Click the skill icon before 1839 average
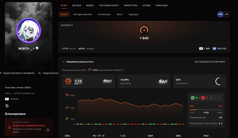The width and height of the screenshot is (238, 138). tap(90, 70)
